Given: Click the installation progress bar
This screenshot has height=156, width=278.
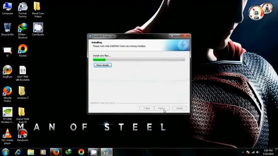Looking at the screenshot, I should pos(139,60).
